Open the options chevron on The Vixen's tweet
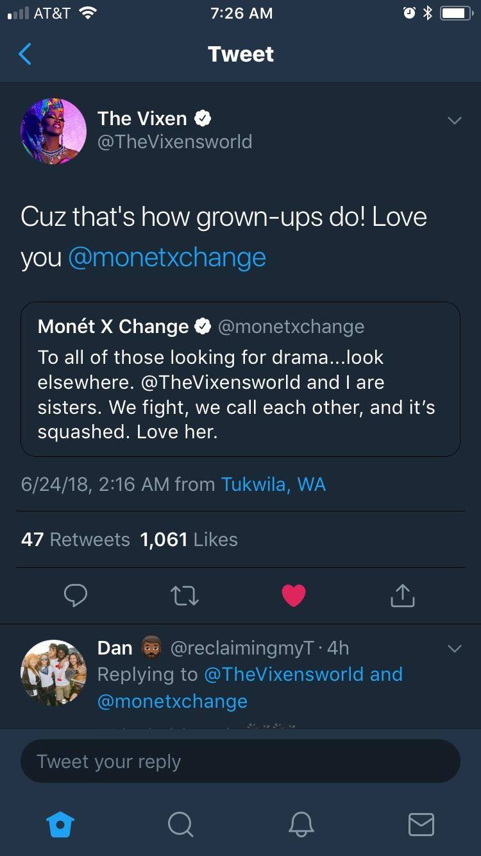481x856 pixels. pyautogui.click(x=455, y=119)
